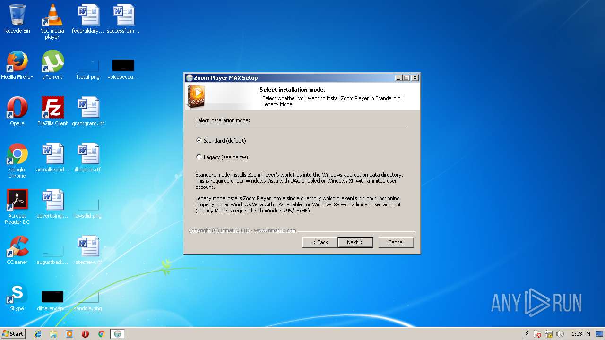Select the actuallyread document icon

click(x=52, y=158)
